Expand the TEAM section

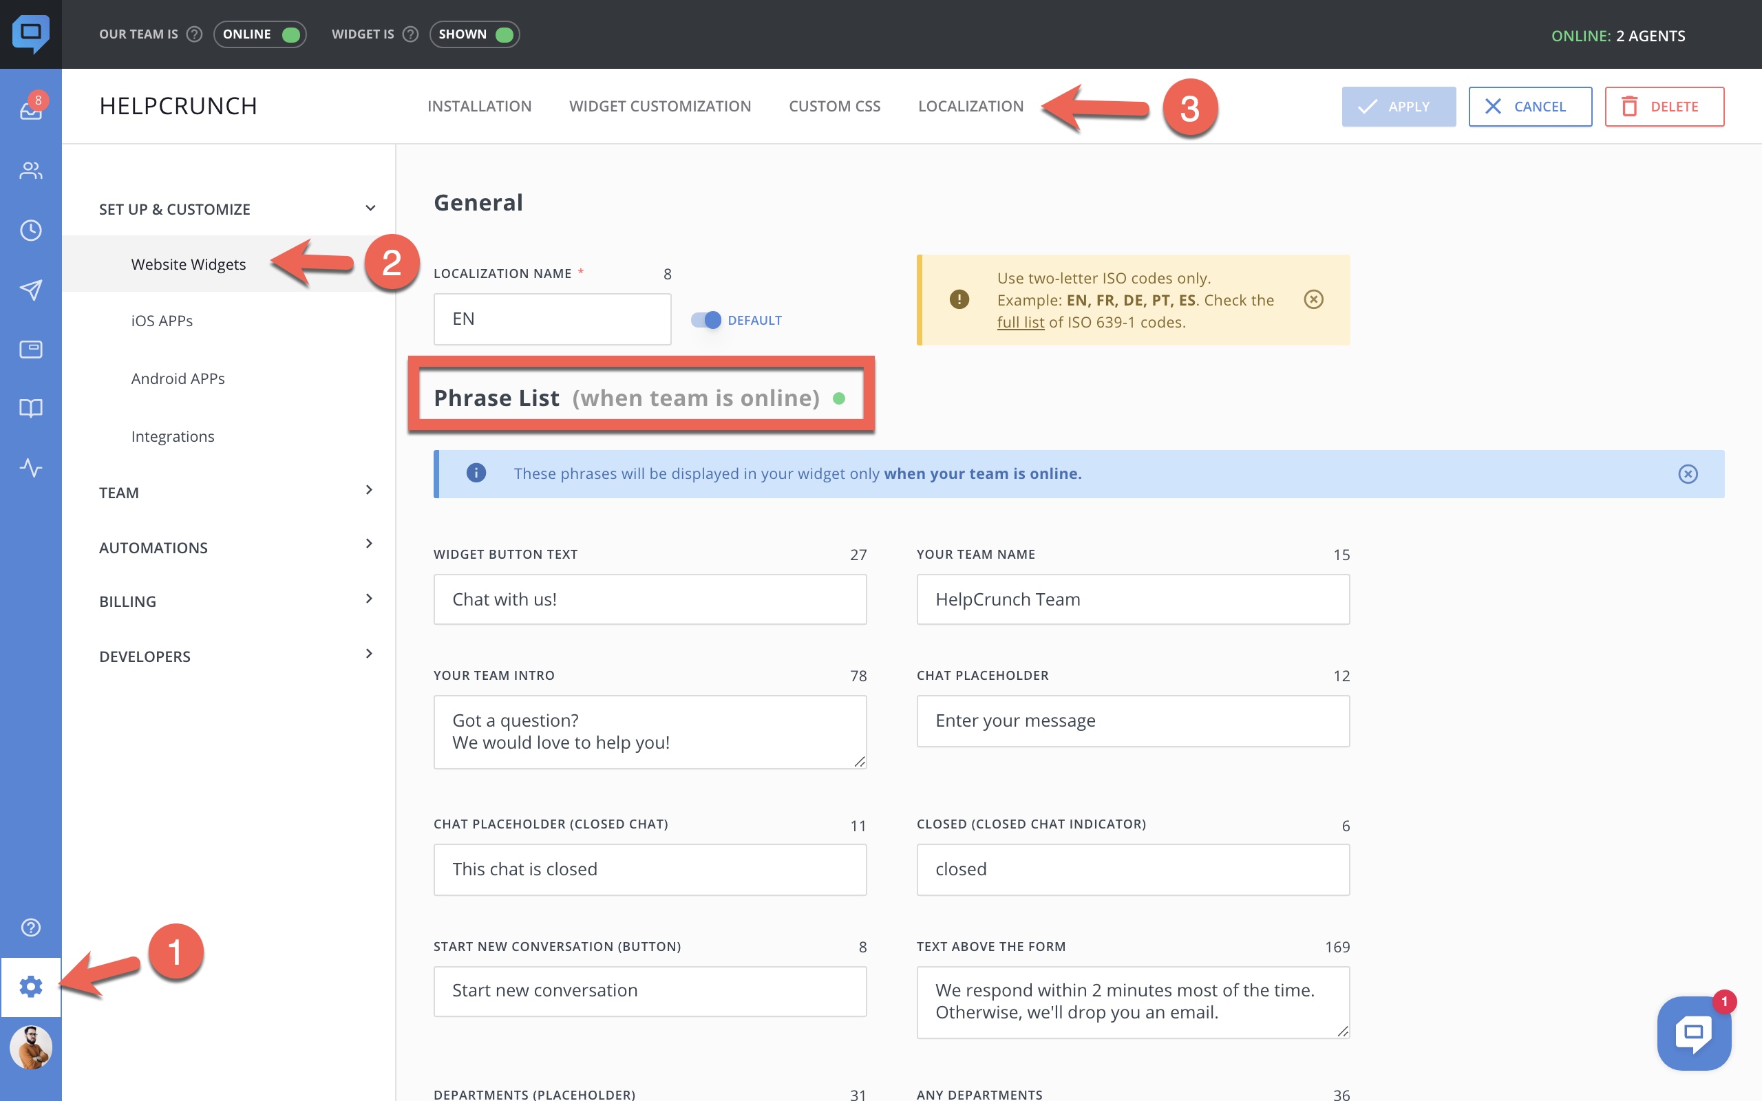[369, 490]
